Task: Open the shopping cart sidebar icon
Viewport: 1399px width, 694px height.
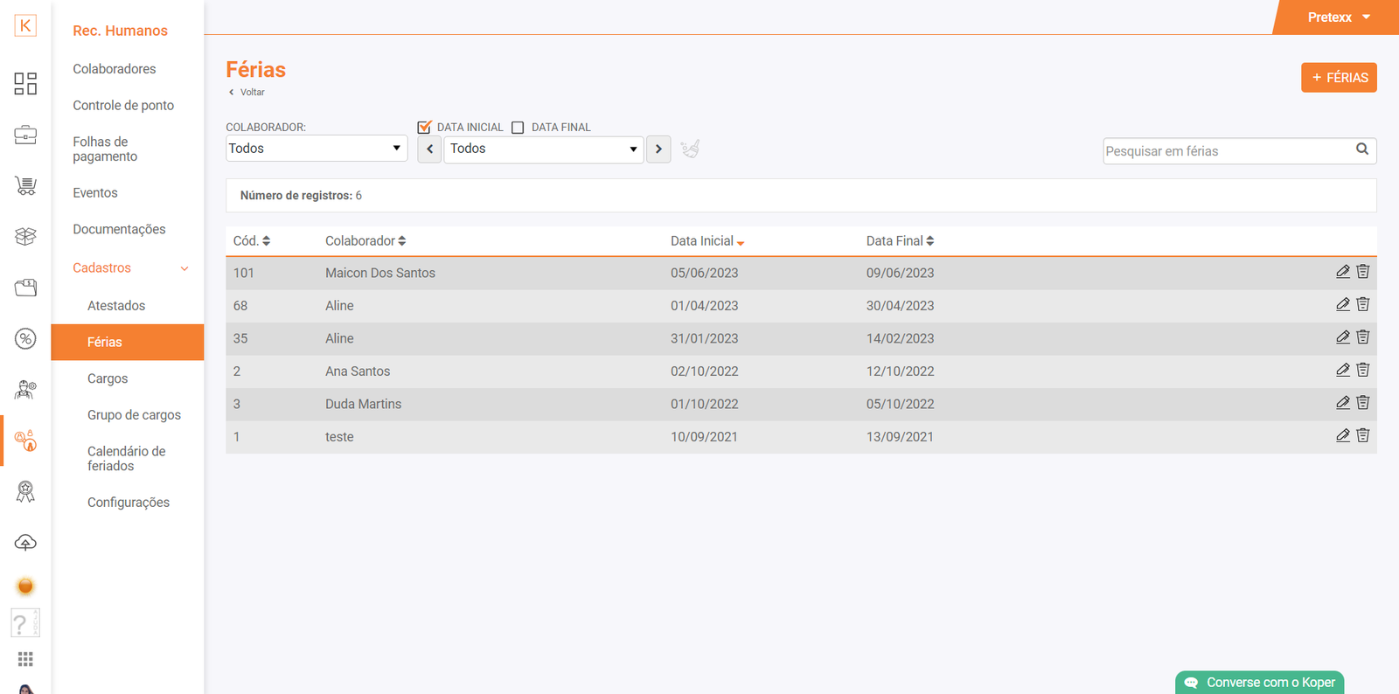Action: click(x=25, y=185)
